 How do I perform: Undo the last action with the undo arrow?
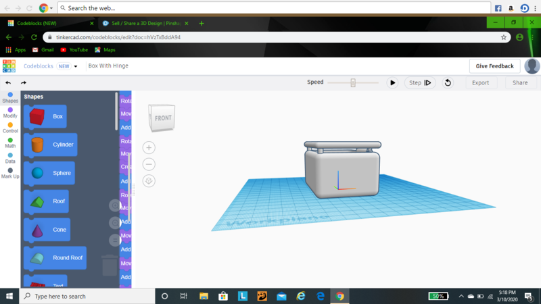[x=8, y=82]
